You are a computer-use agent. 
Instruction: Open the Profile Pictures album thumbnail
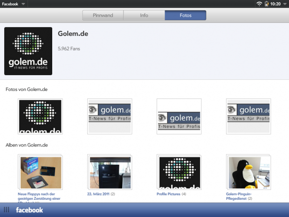[x=179, y=172]
